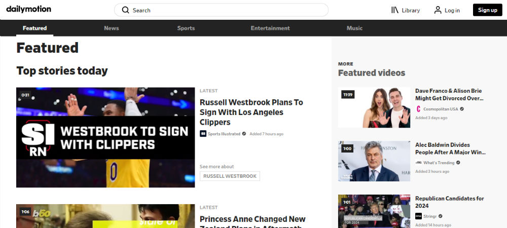Click the Log in user icon
Image resolution: width=507 pixels, height=228 pixels.
click(438, 10)
